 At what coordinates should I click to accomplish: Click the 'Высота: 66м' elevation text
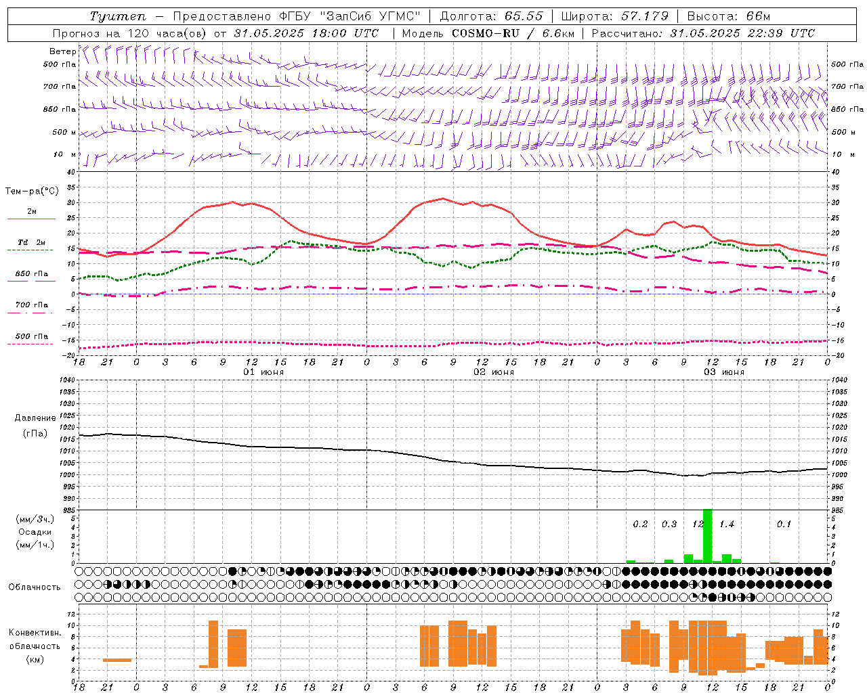(x=728, y=16)
